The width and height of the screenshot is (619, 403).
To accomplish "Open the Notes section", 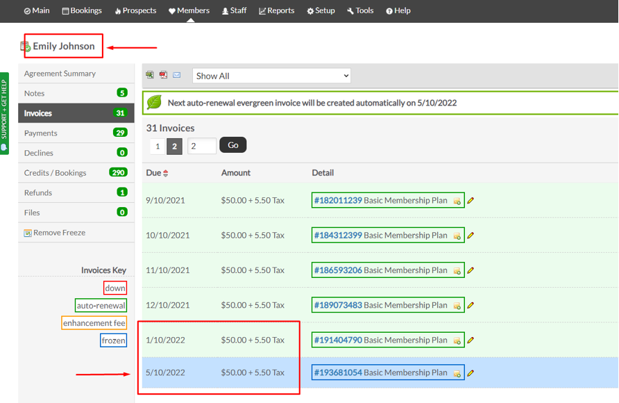I will (76, 93).
